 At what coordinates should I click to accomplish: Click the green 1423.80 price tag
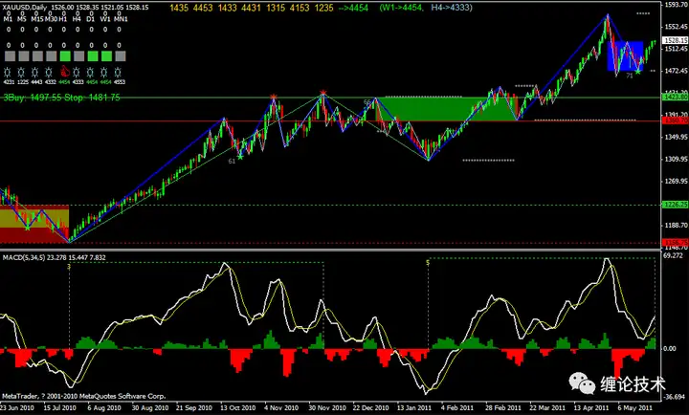pos(676,97)
